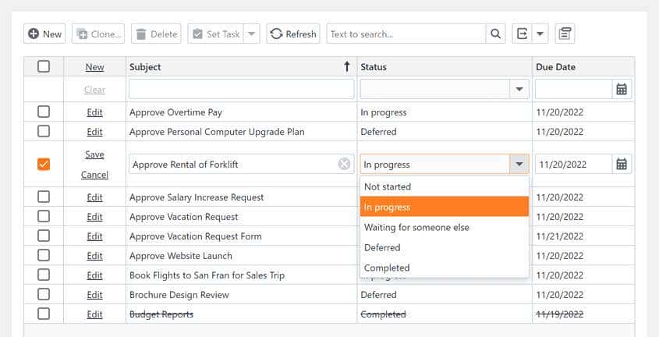Click the search magnifier icon

click(x=496, y=34)
